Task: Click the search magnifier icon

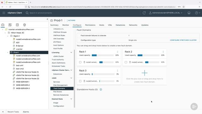Action: click(x=27, y=13)
